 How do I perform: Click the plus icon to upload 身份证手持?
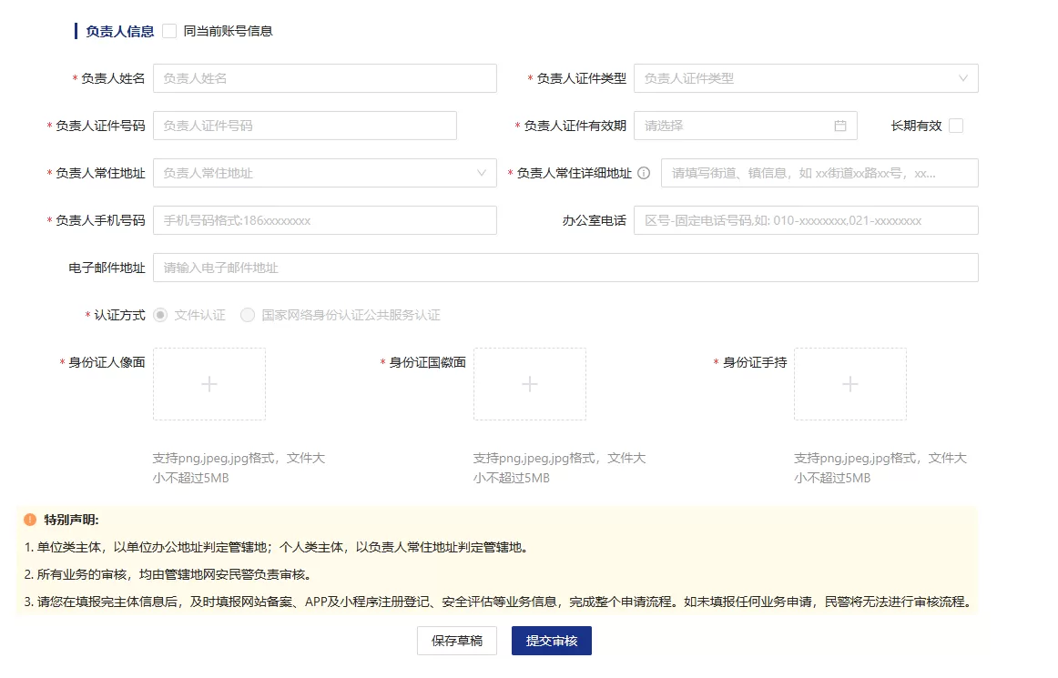click(x=849, y=384)
